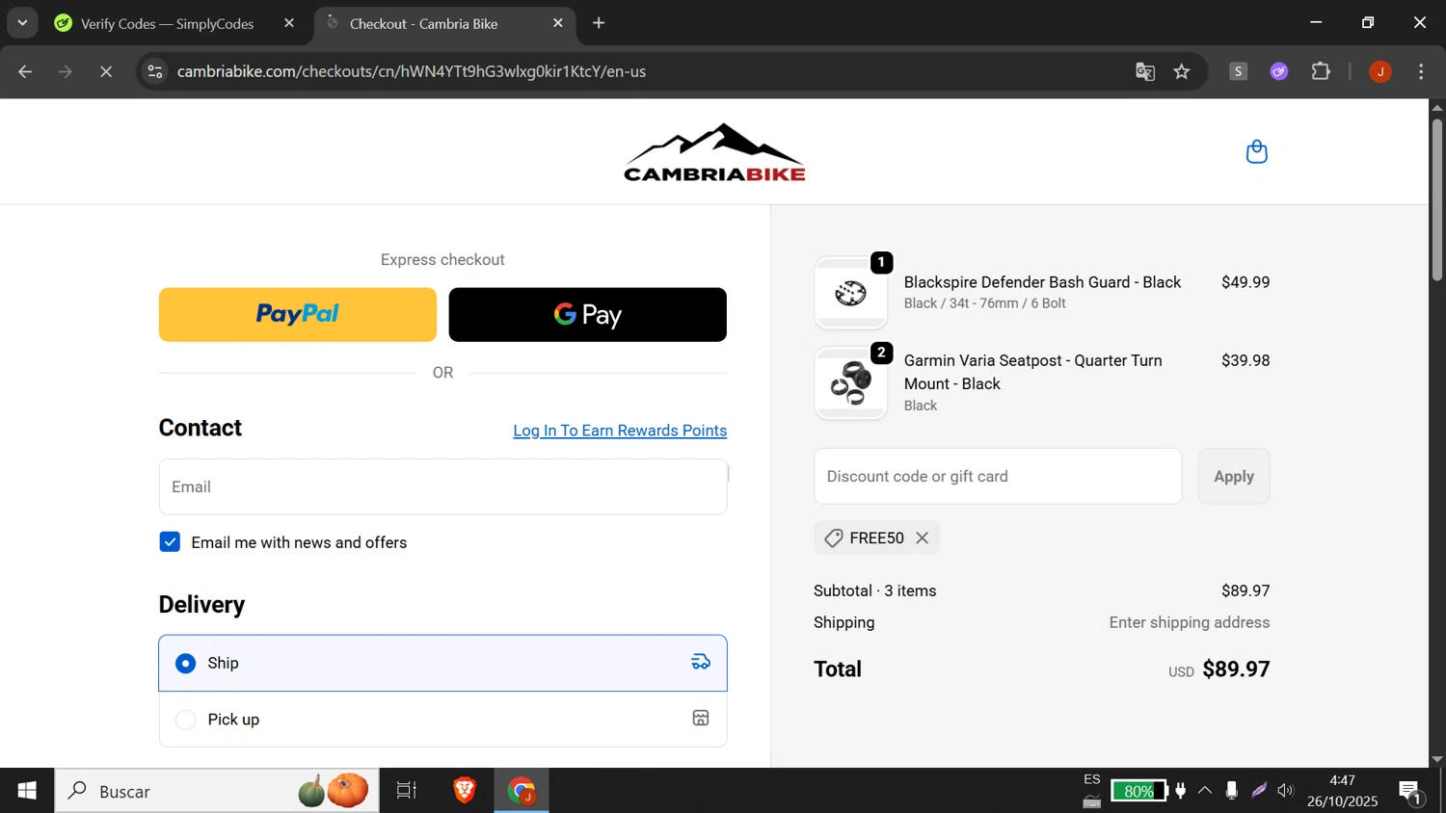The height and width of the screenshot is (813, 1446).
Task: Click the pick up store icon
Action: [x=701, y=719]
